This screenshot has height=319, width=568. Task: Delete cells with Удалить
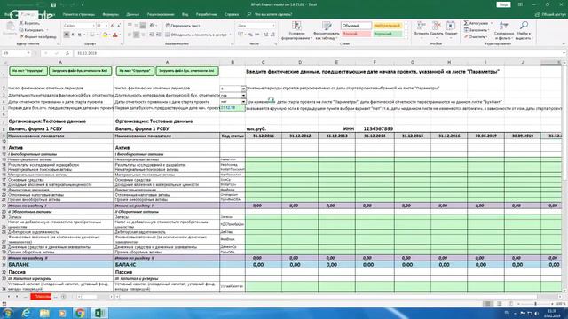437,29
